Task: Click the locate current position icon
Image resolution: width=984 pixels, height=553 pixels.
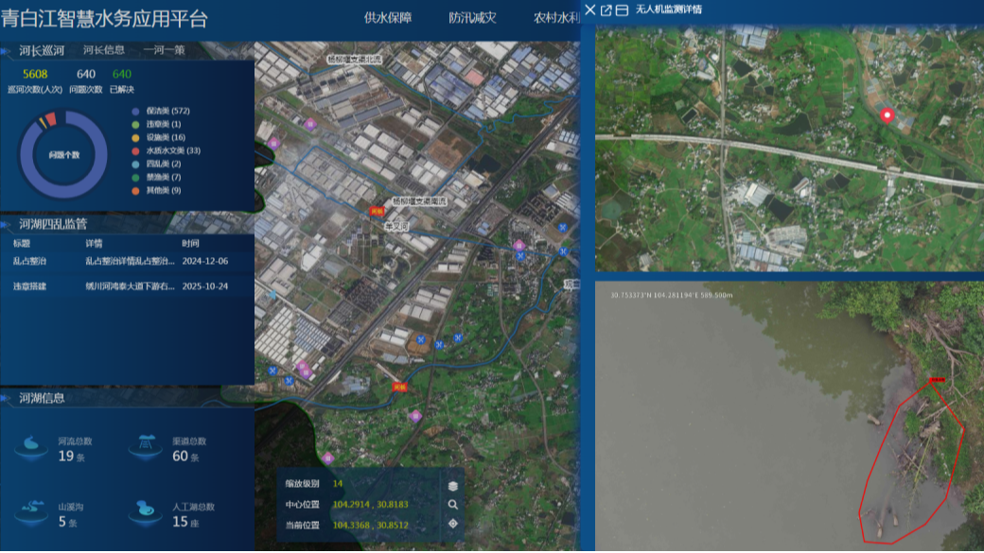Action: point(453,525)
